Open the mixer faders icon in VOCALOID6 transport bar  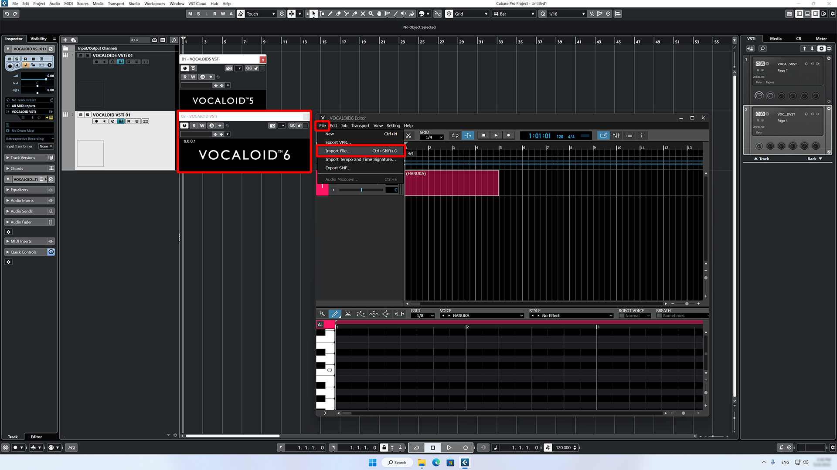coord(616,135)
